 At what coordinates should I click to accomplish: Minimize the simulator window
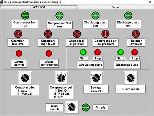tap(132, 2)
